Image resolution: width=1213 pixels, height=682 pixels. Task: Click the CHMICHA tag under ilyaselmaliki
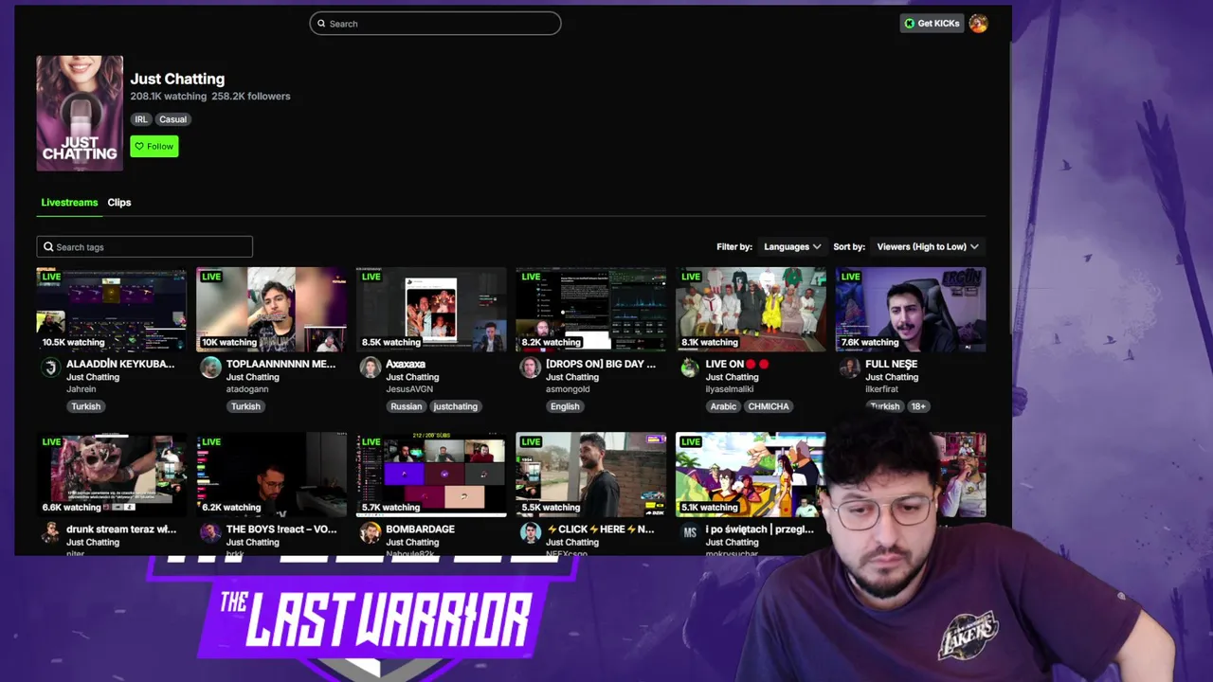pyautogui.click(x=769, y=406)
